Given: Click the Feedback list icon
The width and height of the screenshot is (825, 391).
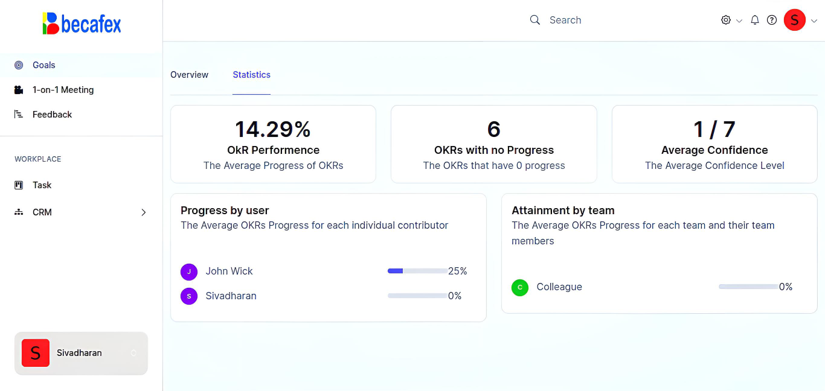Looking at the screenshot, I should tap(19, 115).
